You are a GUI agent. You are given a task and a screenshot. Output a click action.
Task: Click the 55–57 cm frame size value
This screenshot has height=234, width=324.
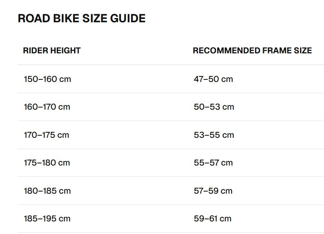213,163
